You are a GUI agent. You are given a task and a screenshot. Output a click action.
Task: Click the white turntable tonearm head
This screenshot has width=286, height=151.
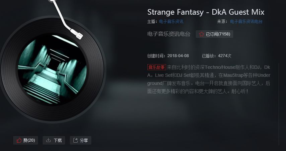coord(77,34)
